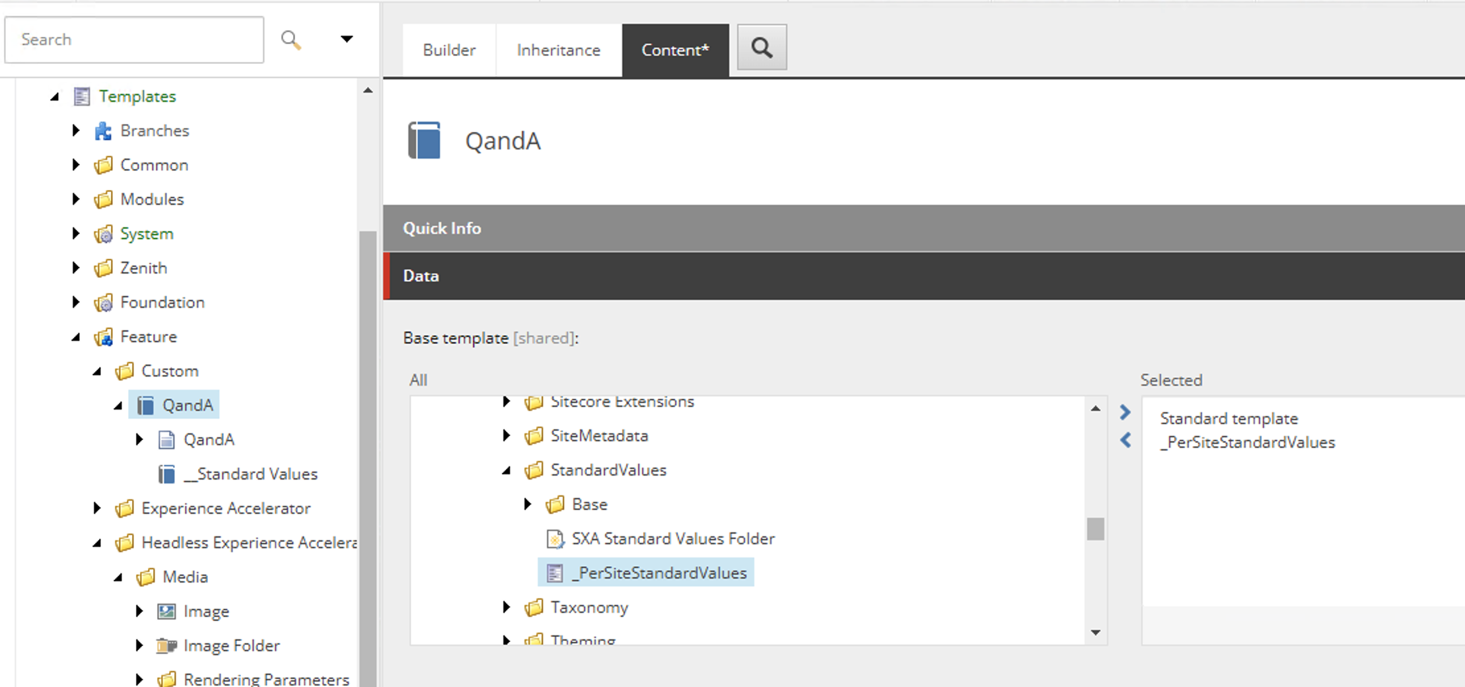Expand the child QandA section node
Image resolution: width=1465 pixels, height=687 pixels.
pos(139,439)
